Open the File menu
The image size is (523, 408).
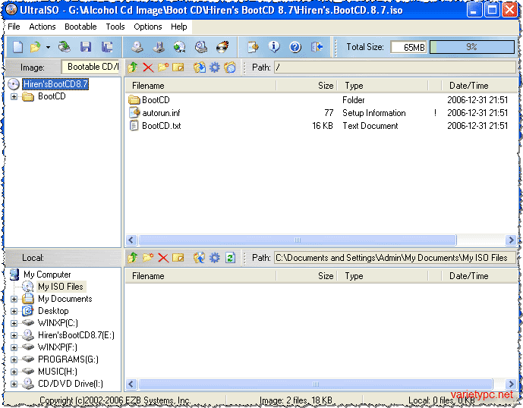14,27
